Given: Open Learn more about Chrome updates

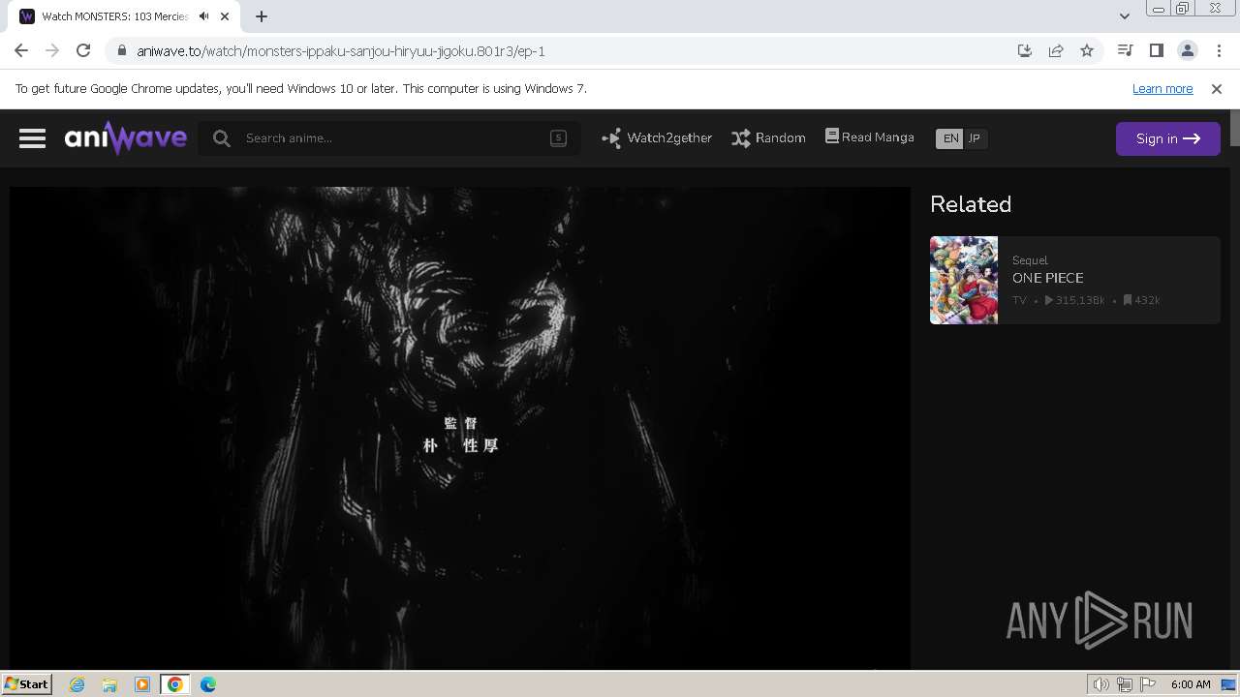Looking at the screenshot, I should 1162,88.
